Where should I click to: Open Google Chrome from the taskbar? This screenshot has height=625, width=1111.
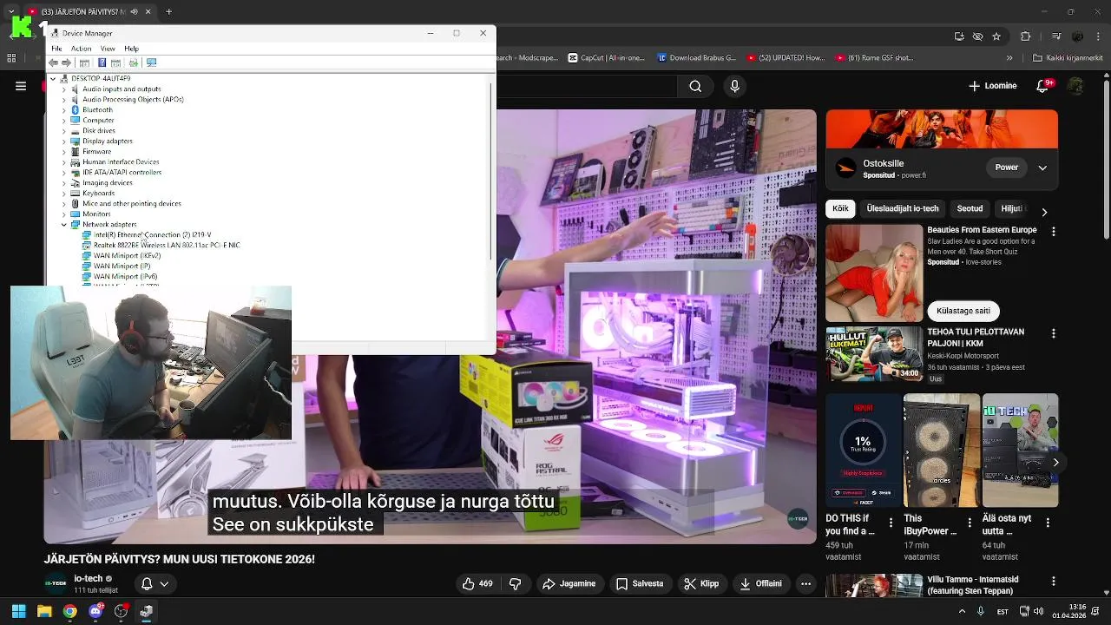click(x=70, y=612)
